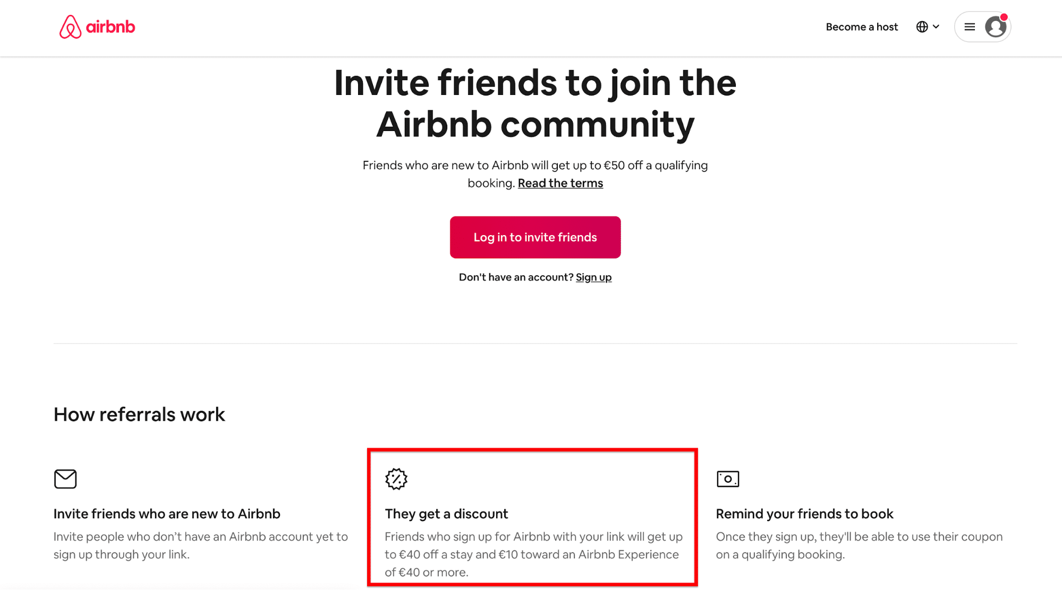
Task: Select the How referrals work heading
Action: click(x=139, y=414)
